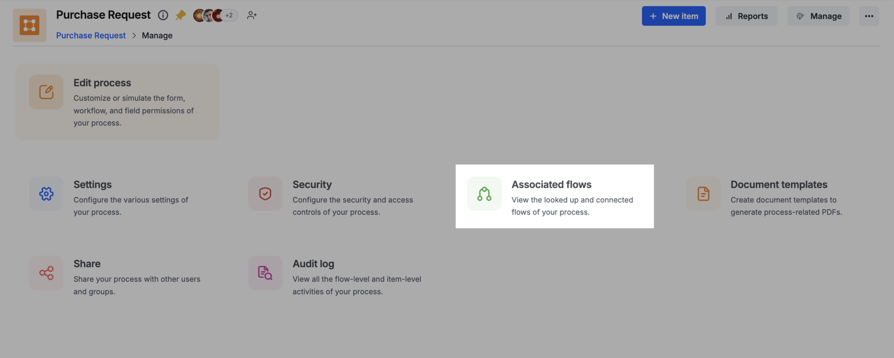This screenshot has width=894, height=358.
Task: Click 'View all the flow-level and item-level' text
Action: tap(357, 279)
